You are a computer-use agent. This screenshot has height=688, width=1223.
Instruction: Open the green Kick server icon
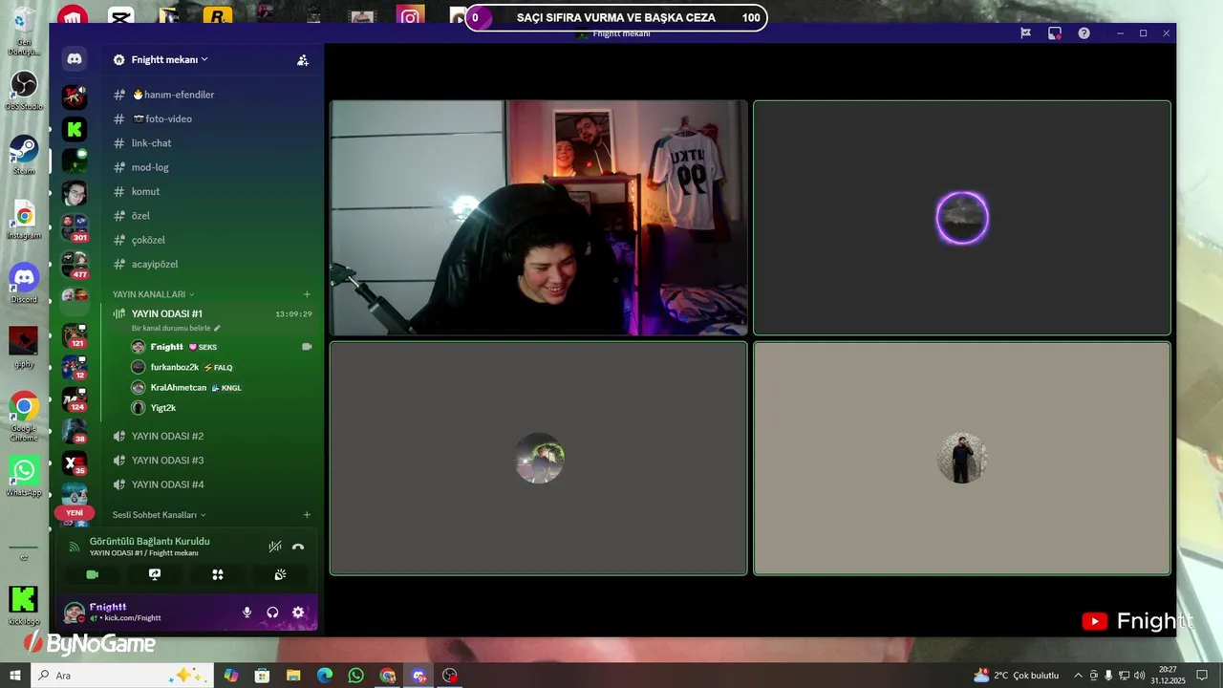(75, 129)
